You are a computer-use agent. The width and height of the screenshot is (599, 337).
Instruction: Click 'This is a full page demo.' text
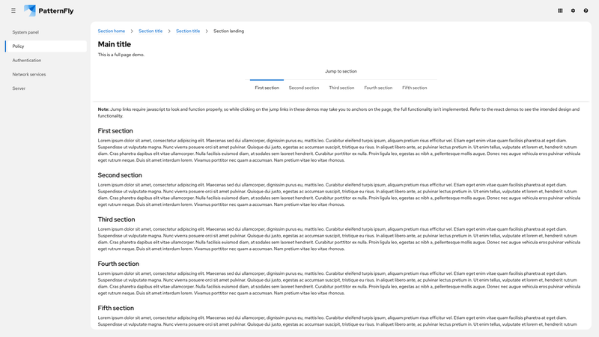click(121, 55)
